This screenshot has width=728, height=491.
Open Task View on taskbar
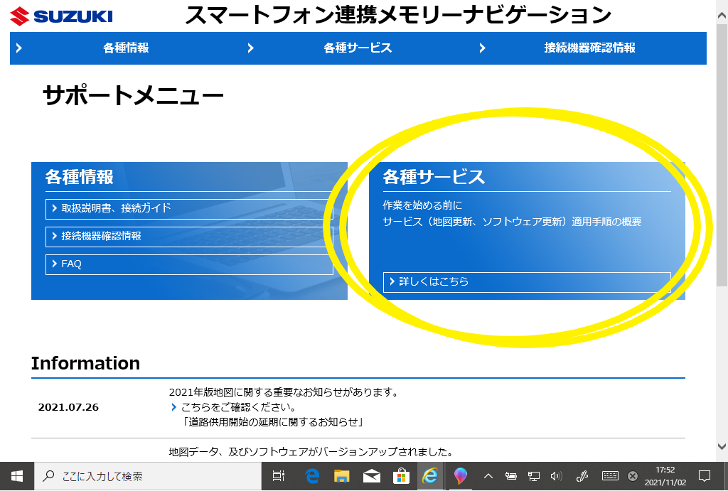click(279, 476)
